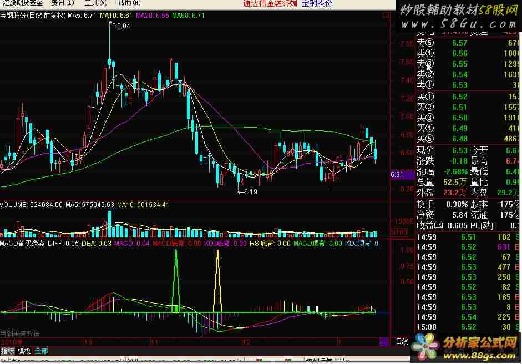This screenshot has width=522, height=364.
Task: Click the 内盘 29.2万 value
Action: (x=508, y=193)
